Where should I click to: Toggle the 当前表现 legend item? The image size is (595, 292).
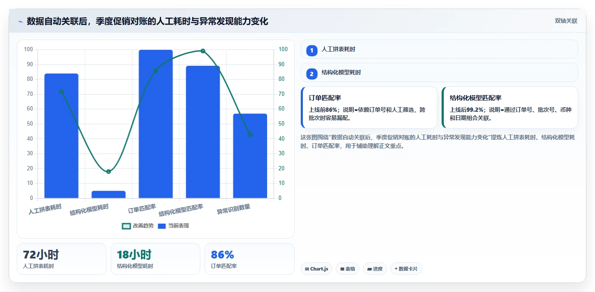[x=173, y=226]
